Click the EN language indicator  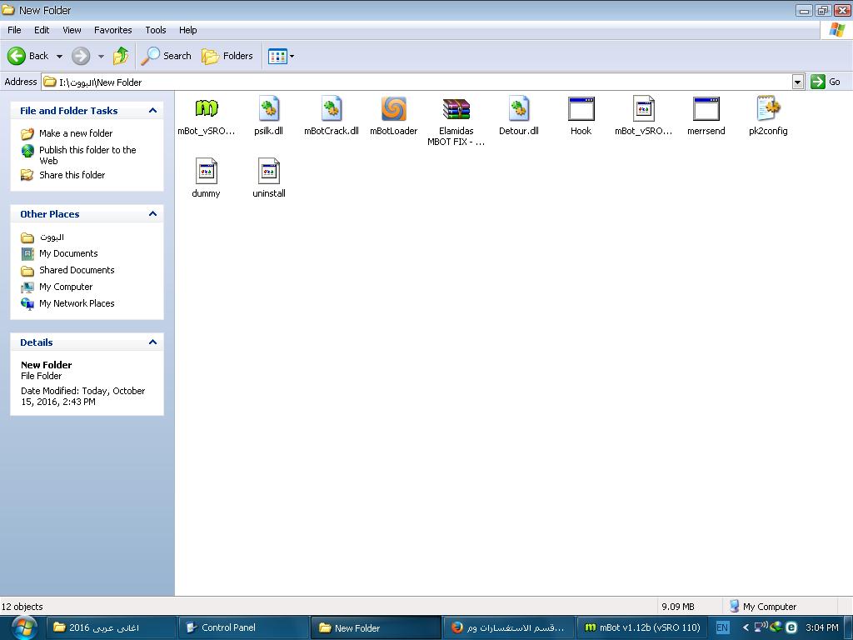click(722, 627)
